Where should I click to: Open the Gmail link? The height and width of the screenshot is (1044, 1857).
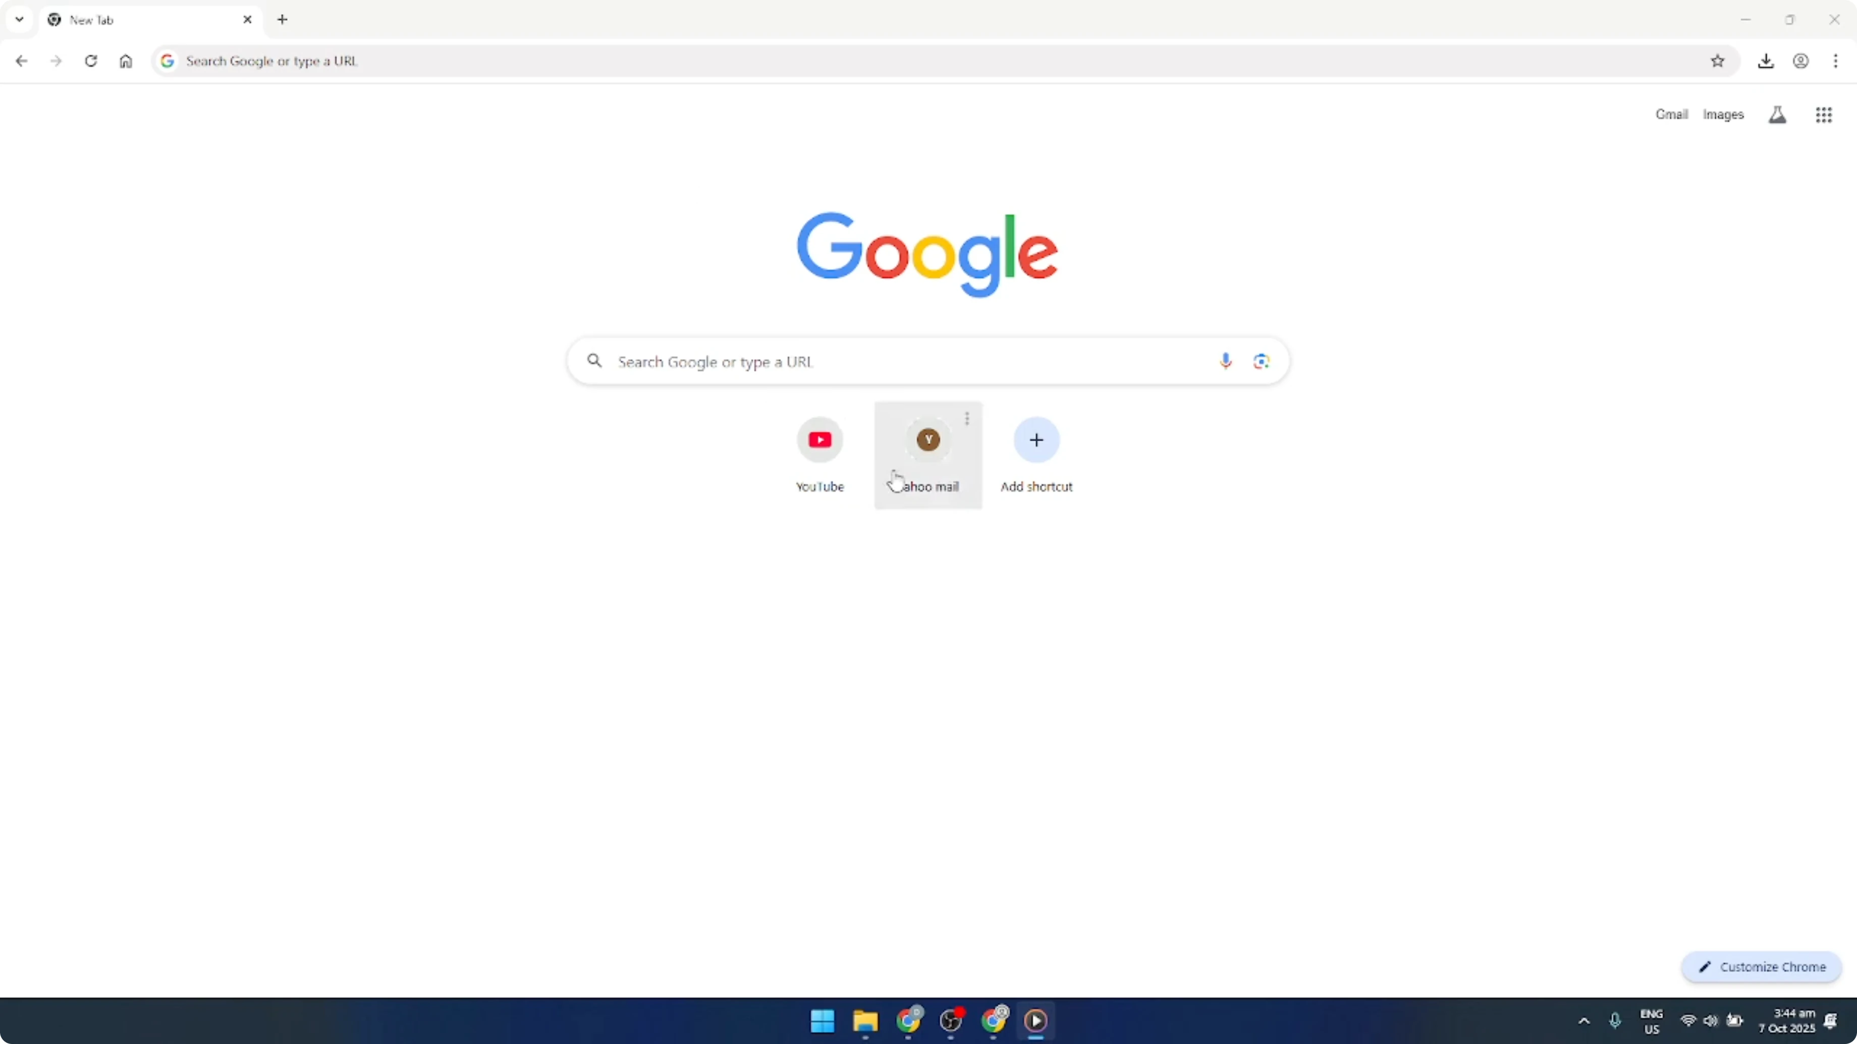pyautogui.click(x=1672, y=114)
